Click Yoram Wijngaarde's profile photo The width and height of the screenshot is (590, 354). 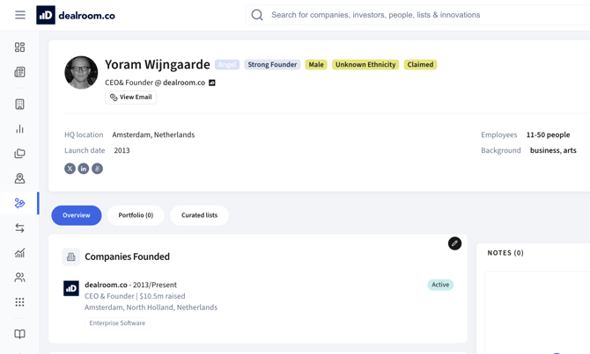(81, 73)
